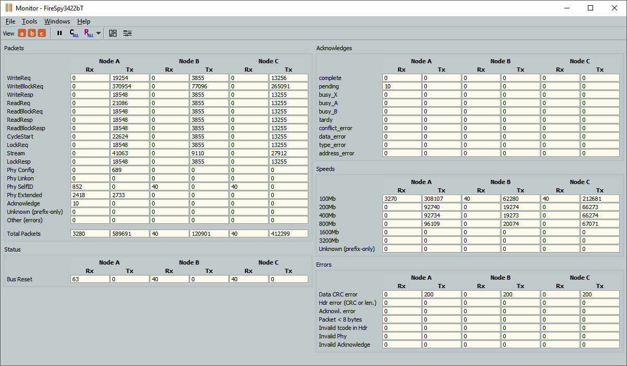Click Node A Tx WriteBlockReq value 370954
Viewport: 627px width, 366px height.
pyautogui.click(x=130, y=86)
